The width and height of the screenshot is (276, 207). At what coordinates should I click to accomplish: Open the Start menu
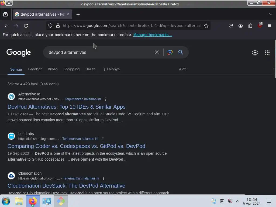(x=6, y=201)
